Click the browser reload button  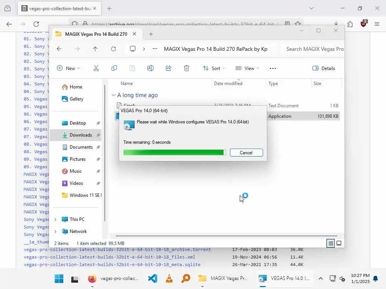click(x=36, y=24)
